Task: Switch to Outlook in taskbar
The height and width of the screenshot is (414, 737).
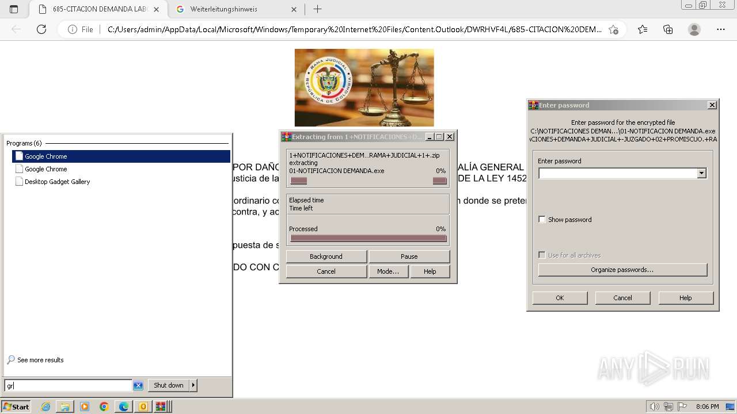Action: click(143, 407)
